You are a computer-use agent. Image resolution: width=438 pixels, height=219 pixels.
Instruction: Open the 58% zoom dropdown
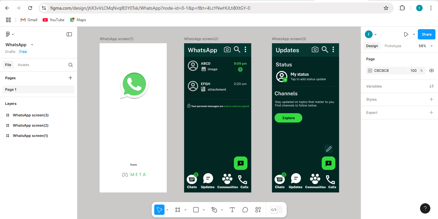[425, 46]
